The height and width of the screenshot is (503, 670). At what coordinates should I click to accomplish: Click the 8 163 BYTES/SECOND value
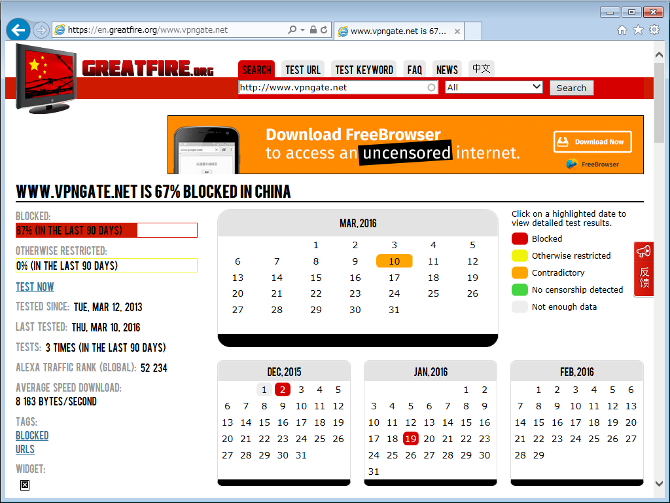[56, 401]
